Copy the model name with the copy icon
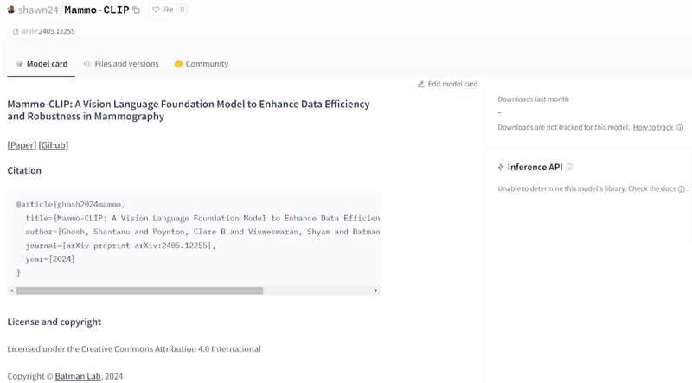The height and width of the screenshot is (383, 692). 136,10
